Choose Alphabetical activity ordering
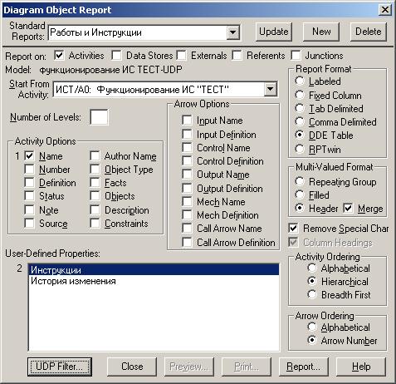The height and width of the screenshot is (384, 396). (312, 268)
